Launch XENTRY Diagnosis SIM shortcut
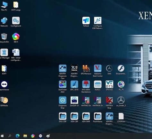 (x=109, y=119)
